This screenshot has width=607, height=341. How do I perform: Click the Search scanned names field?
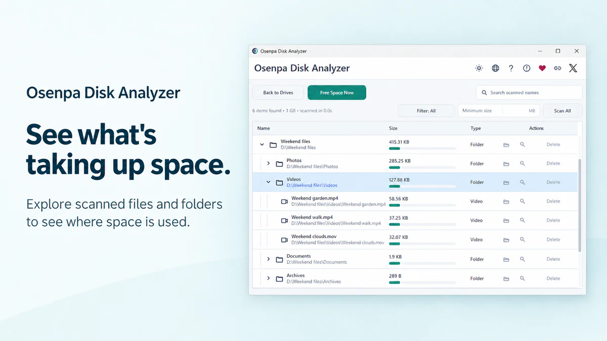529,92
